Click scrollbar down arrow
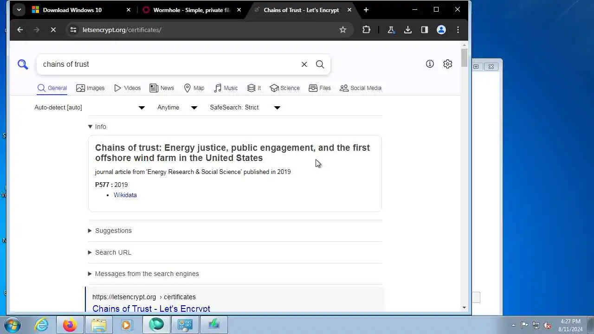 464,308
